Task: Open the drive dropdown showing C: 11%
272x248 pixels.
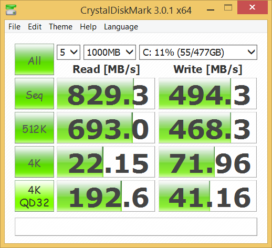Action: tap(198, 52)
